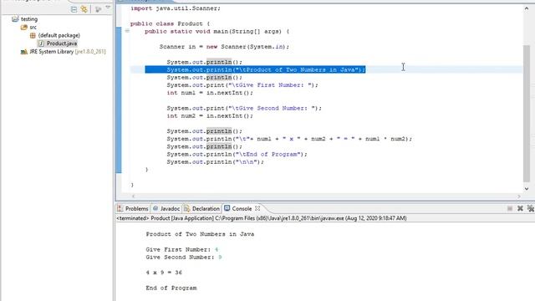Viewport: 535px width, 301px height.
Task: Click the JRE System Library icon
Action: point(24,52)
